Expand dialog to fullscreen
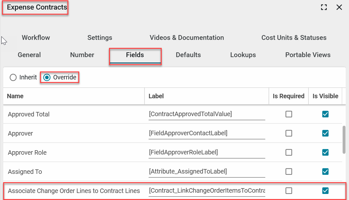 click(324, 7)
